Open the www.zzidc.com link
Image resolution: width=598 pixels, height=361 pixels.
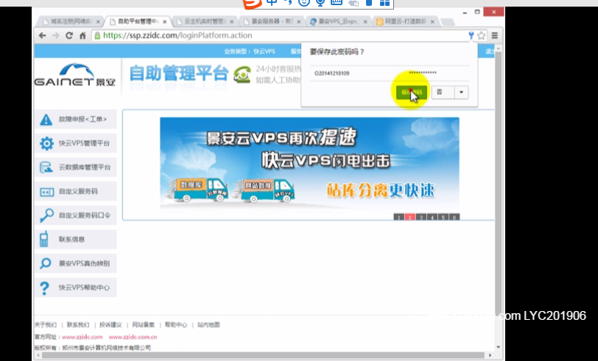coord(82,337)
